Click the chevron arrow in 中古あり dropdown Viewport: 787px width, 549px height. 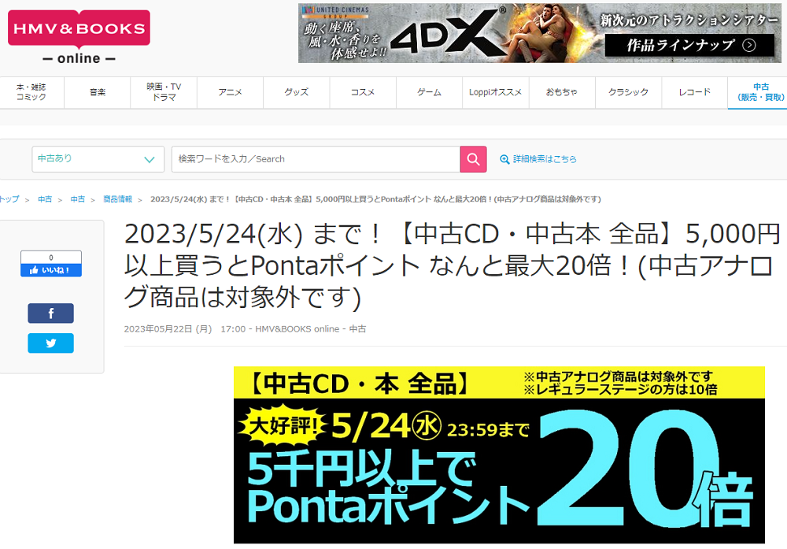149,160
